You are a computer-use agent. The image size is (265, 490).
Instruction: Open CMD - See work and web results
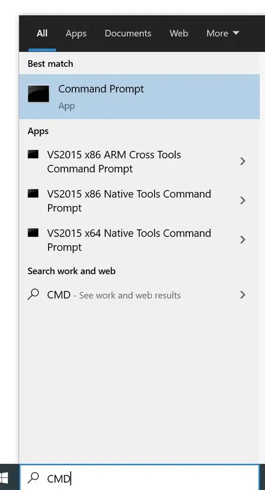click(x=139, y=295)
